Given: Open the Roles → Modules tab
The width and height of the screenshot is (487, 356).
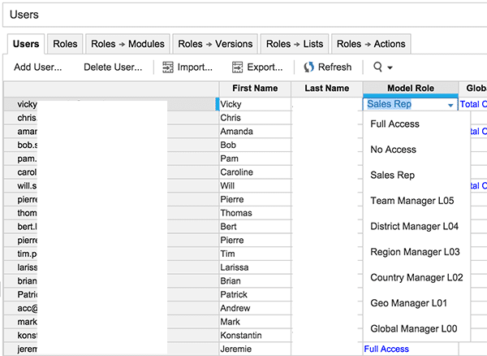Looking at the screenshot, I should tap(127, 44).
